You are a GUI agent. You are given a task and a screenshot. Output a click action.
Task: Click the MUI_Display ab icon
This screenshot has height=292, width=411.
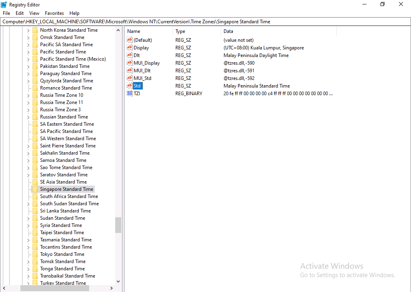(x=130, y=63)
